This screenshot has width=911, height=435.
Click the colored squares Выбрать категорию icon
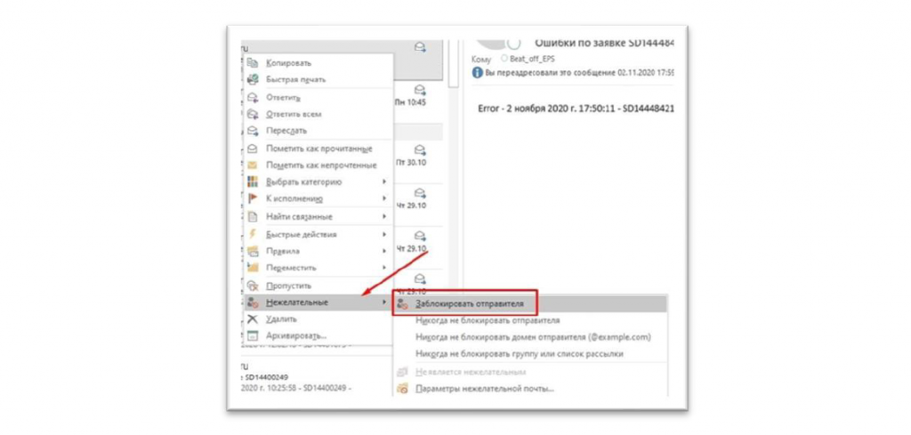pos(252,182)
